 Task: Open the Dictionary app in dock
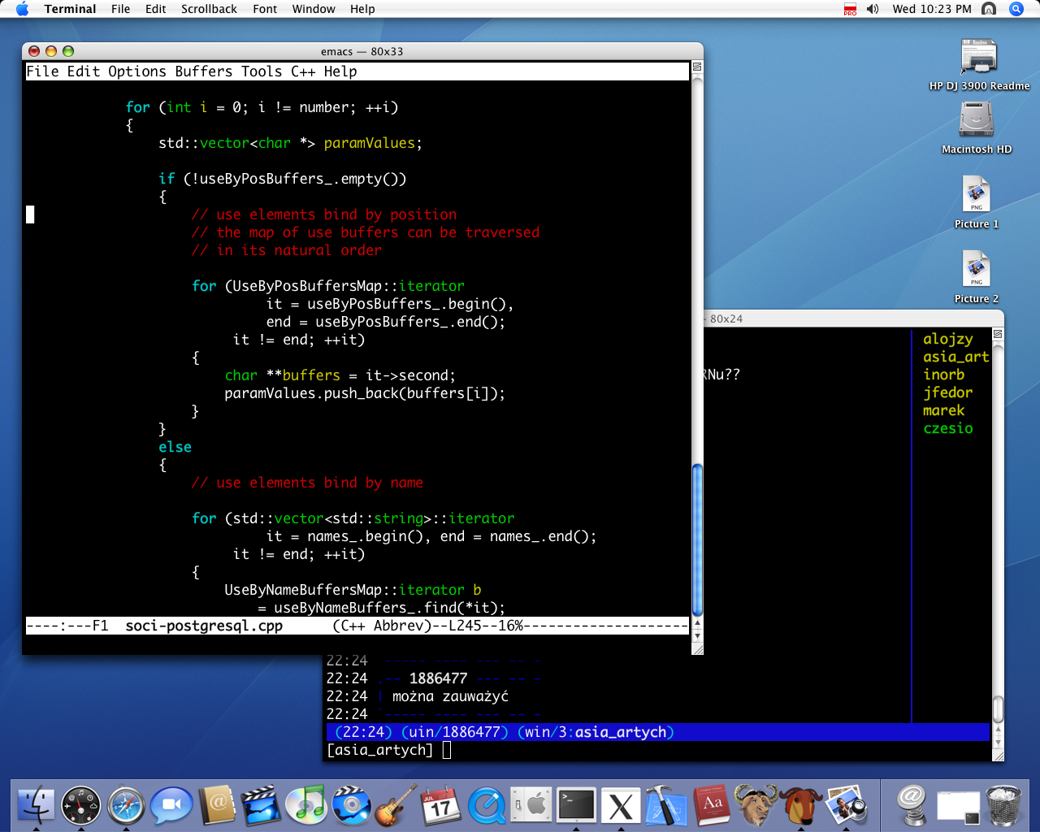[x=712, y=806]
